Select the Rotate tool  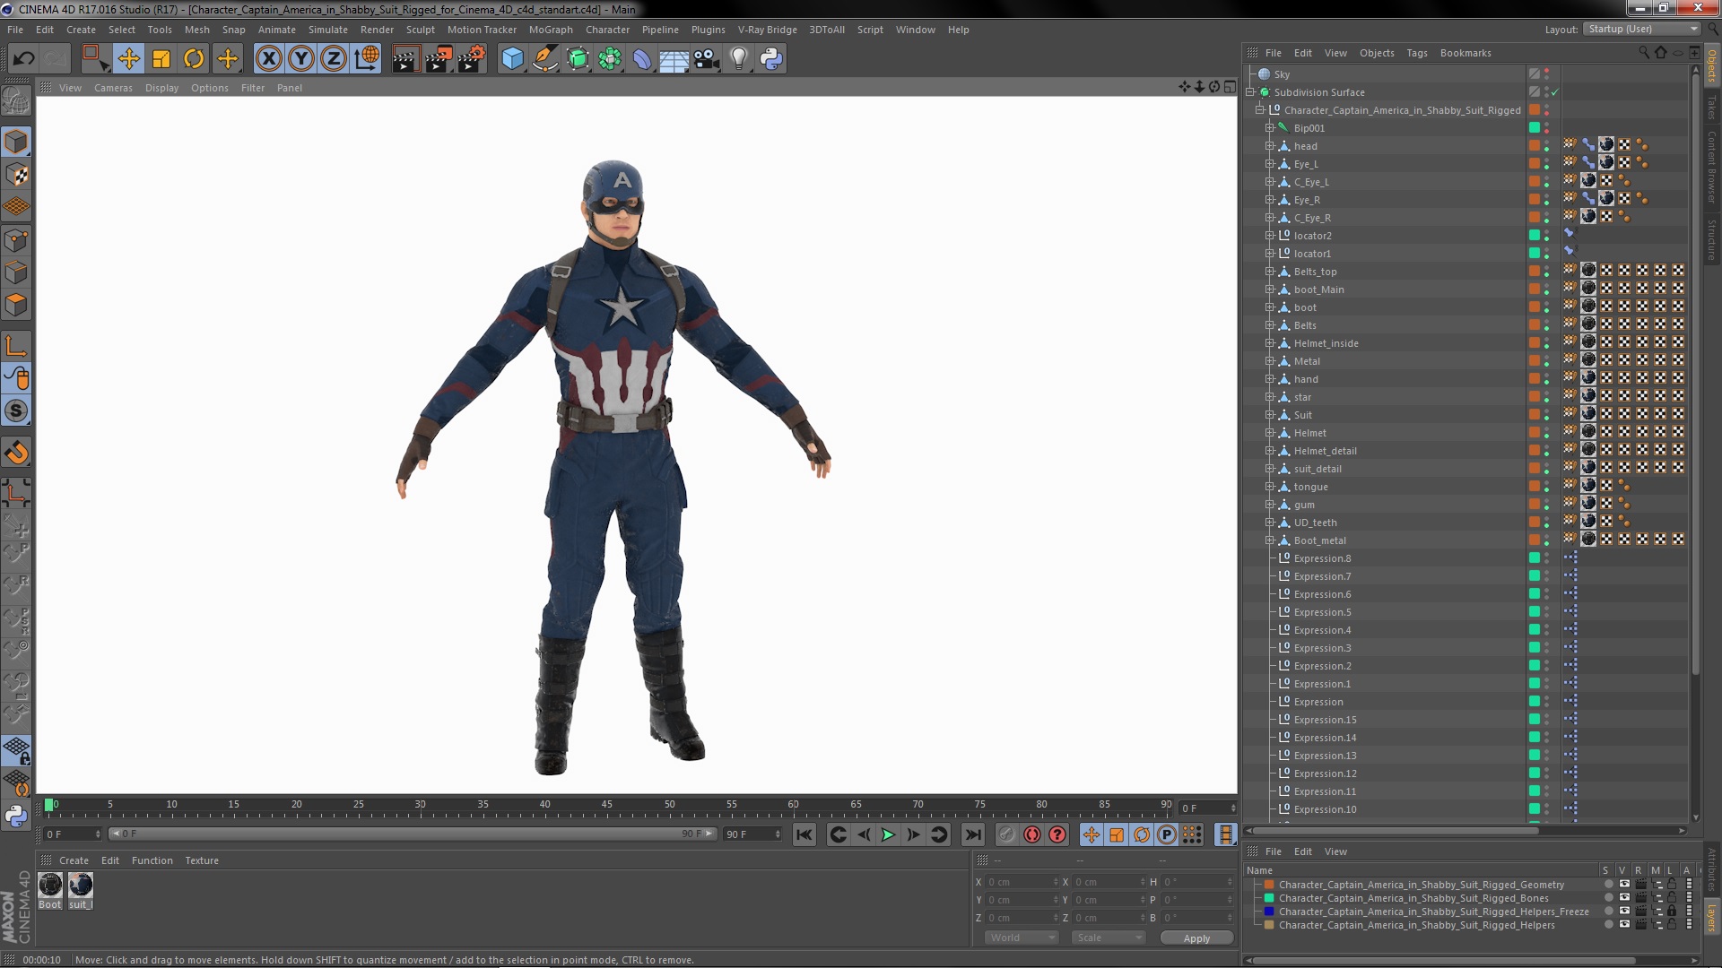pos(194,59)
